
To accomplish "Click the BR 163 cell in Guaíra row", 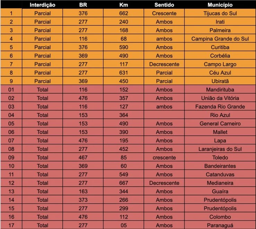I will click(83, 192).
